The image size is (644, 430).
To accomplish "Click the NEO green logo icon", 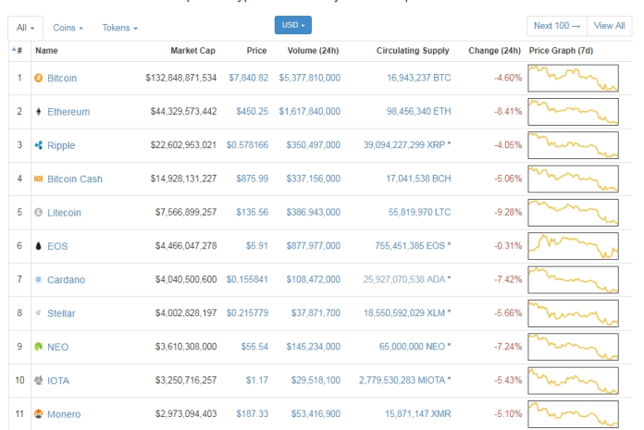I will pyautogui.click(x=38, y=347).
